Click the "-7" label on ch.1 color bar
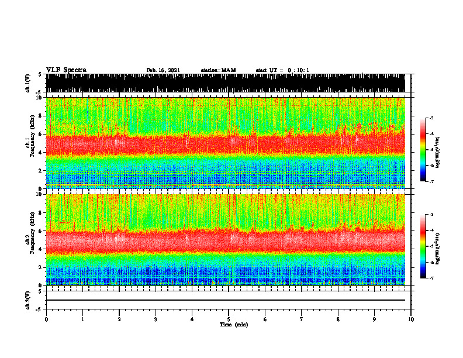This screenshot has height=358, width=463. [x=431, y=181]
